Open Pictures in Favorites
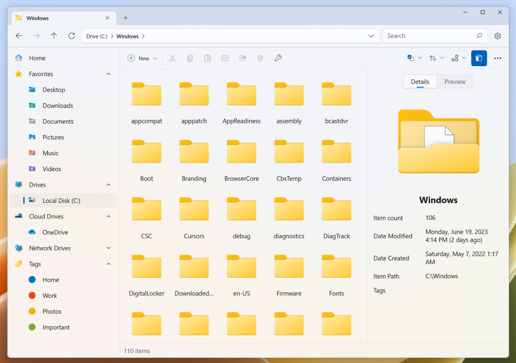Image resolution: width=516 pixels, height=363 pixels. point(63,137)
